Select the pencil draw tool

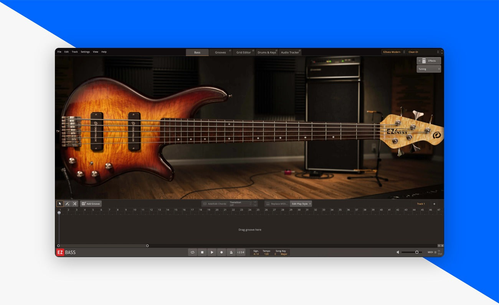pyautogui.click(x=67, y=204)
